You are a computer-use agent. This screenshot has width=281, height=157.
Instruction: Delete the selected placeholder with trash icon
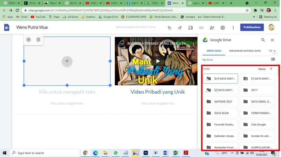click(x=38, y=40)
